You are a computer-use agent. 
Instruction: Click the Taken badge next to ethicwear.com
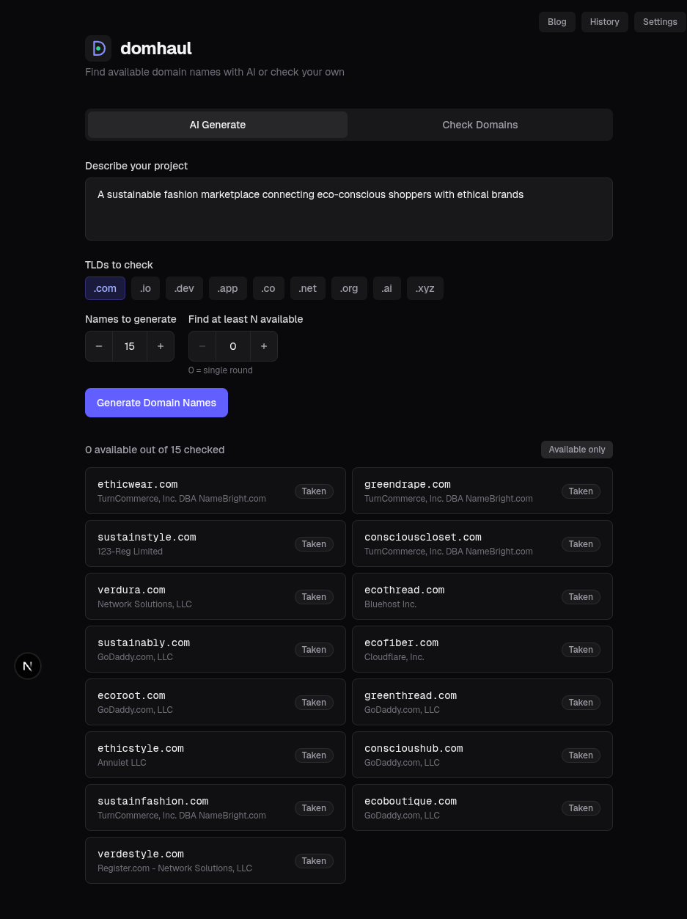(314, 491)
